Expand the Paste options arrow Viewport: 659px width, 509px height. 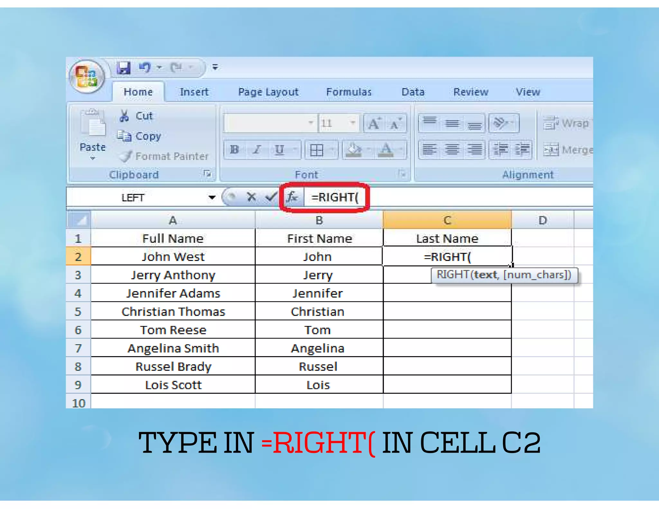coord(93,158)
